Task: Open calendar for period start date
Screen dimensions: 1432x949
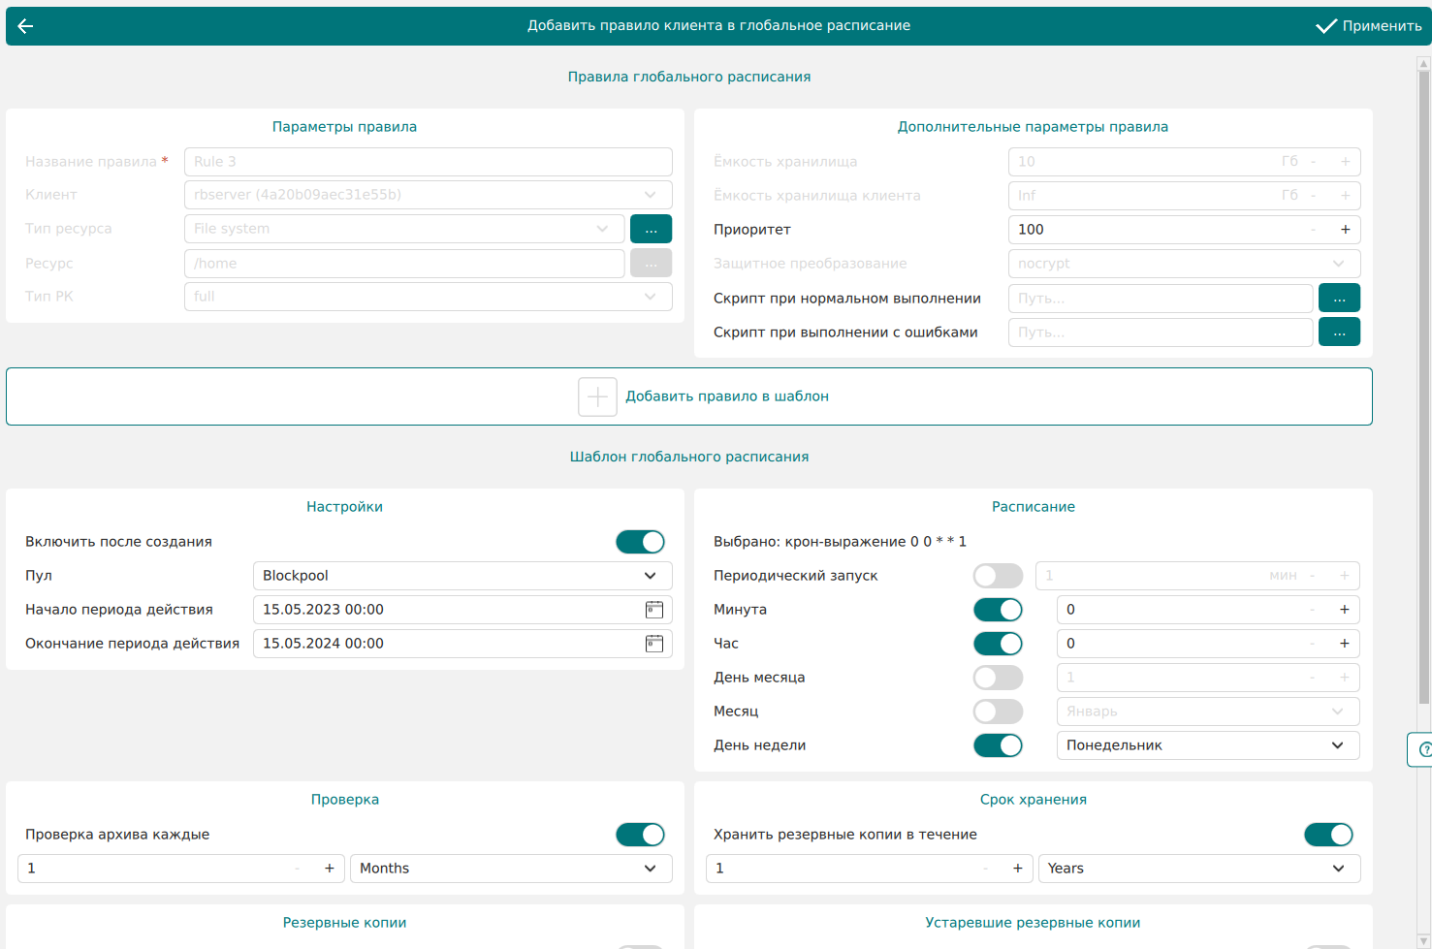Action: pyautogui.click(x=654, y=610)
